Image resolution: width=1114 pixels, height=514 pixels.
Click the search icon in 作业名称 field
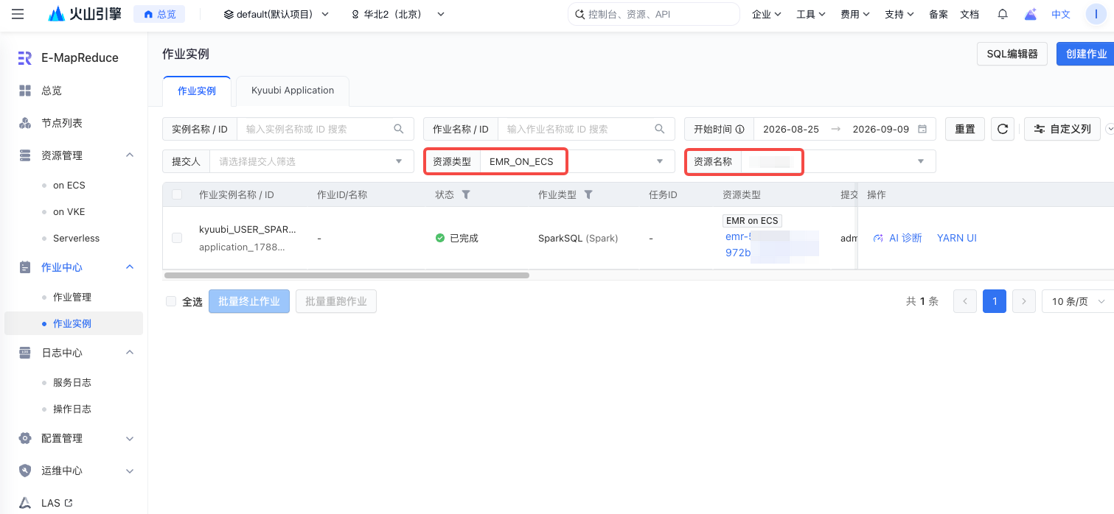click(660, 129)
